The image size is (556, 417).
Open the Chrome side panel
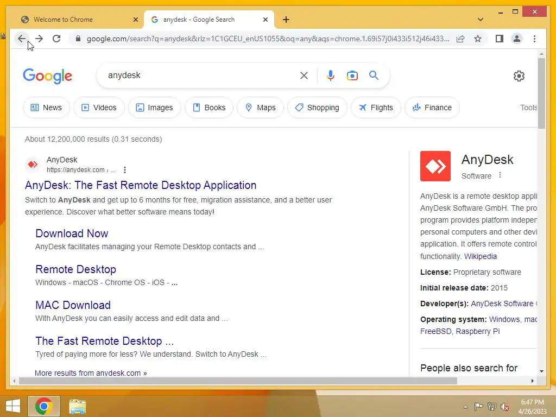tap(500, 39)
